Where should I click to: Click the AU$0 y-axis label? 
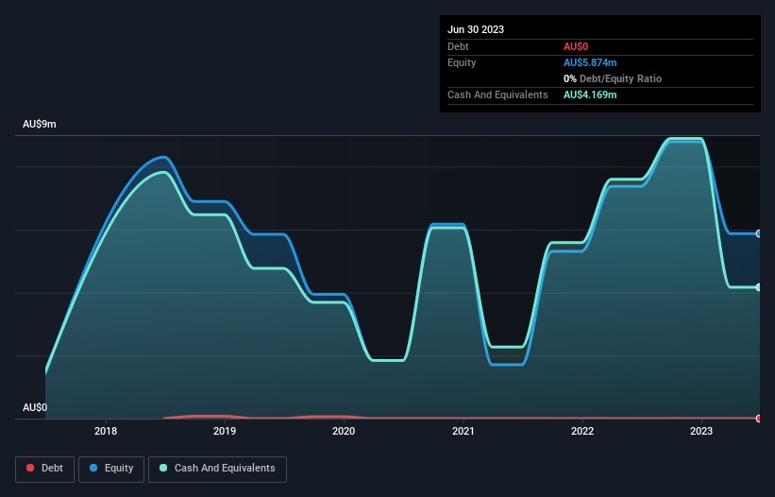tap(35, 407)
